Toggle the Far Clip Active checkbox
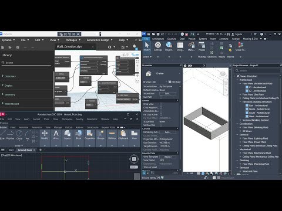The image size is (282, 211). (161, 115)
